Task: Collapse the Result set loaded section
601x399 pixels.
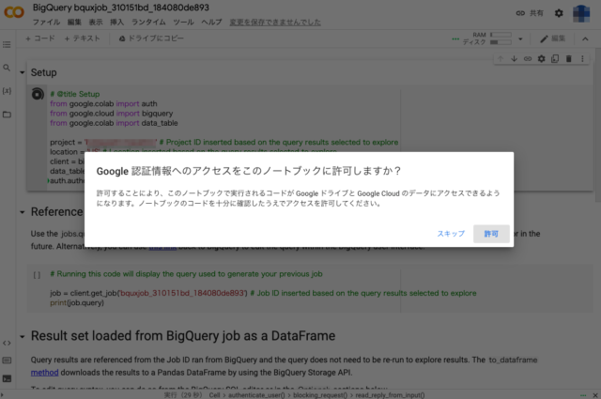Action: pyautogui.click(x=23, y=336)
